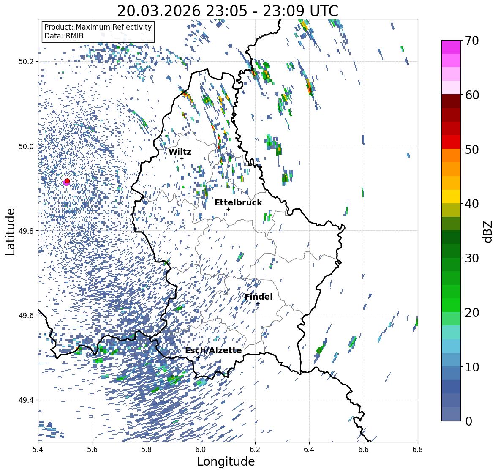
Task: Click the light green 20 dBZ band
Action: click(x=451, y=319)
